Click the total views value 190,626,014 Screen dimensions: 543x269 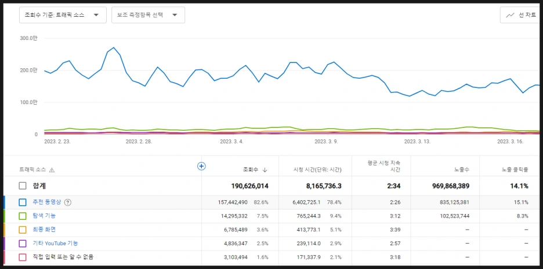[249, 186]
